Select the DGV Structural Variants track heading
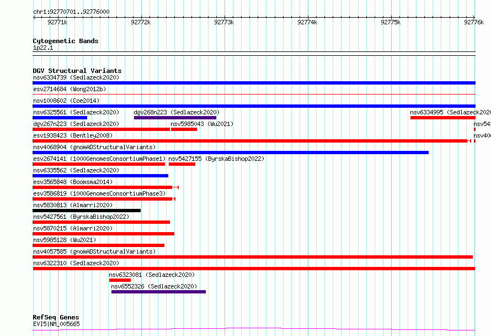This screenshot has width=491, height=336. pos(77,71)
